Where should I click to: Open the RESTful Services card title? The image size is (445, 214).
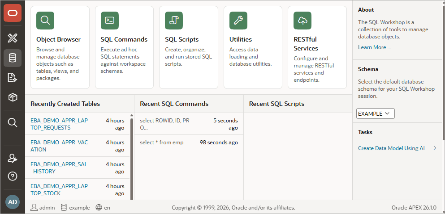pyautogui.click(x=306, y=44)
